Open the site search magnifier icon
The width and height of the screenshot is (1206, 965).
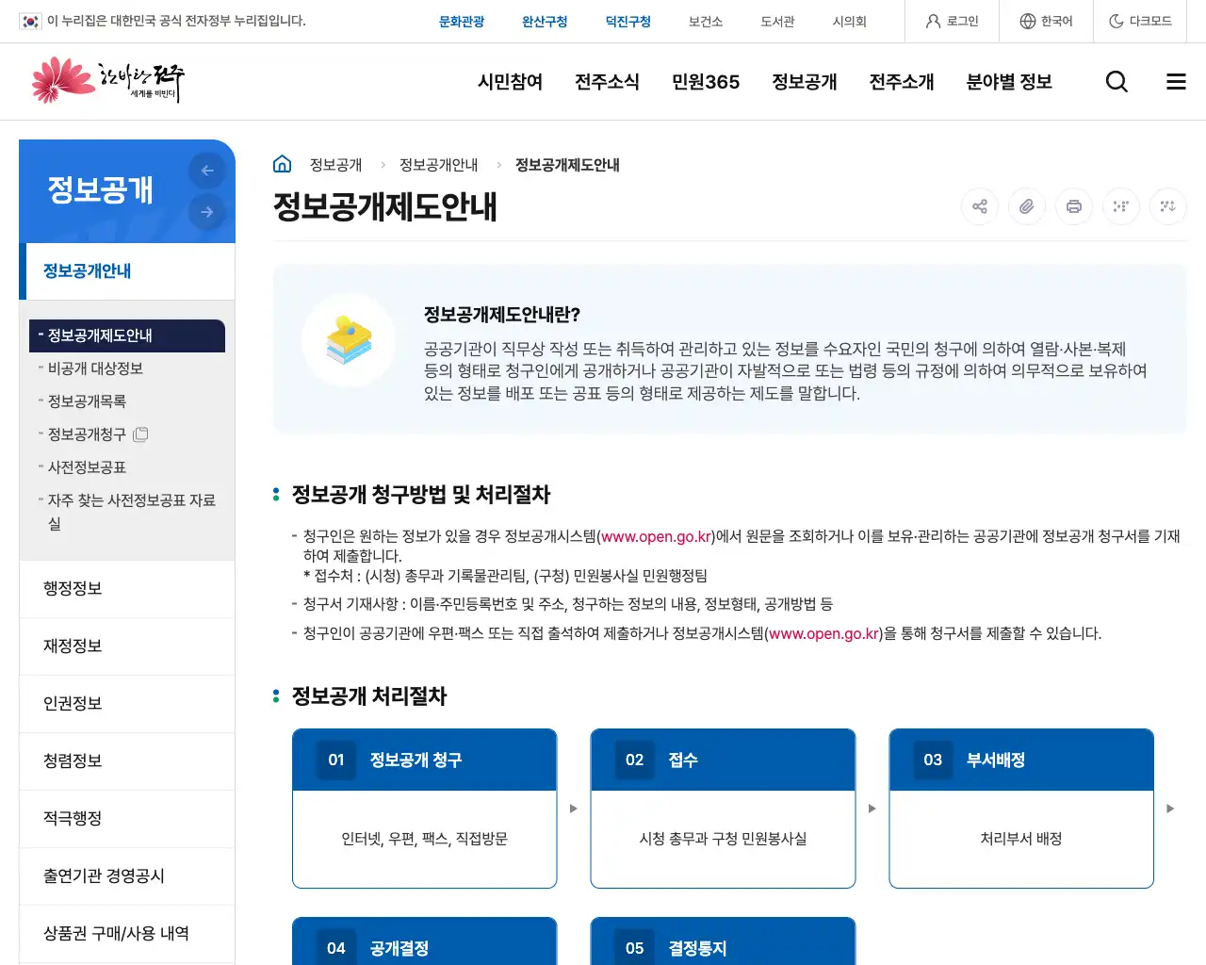[x=1116, y=82]
